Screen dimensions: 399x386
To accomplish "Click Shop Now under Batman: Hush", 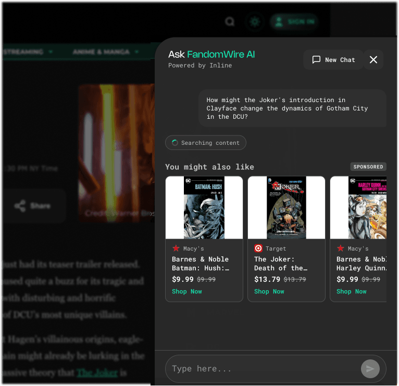I will (187, 291).
